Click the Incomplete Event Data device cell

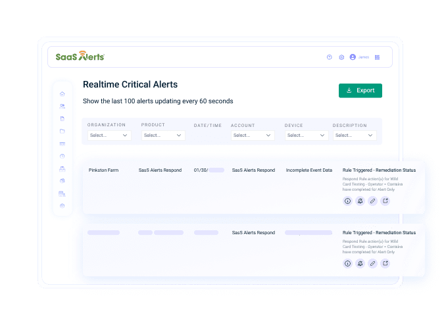point(309,170)
